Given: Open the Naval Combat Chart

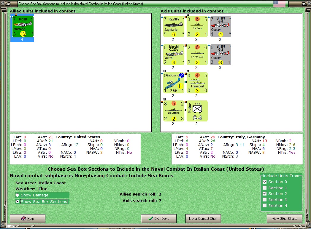Looking at the screenshot, I should (x=203, y=219).
